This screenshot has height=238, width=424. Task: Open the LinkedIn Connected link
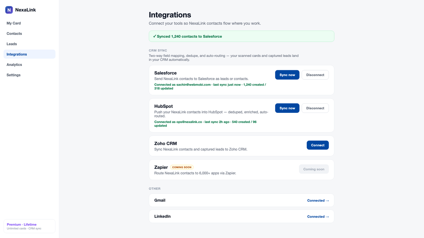318,217
